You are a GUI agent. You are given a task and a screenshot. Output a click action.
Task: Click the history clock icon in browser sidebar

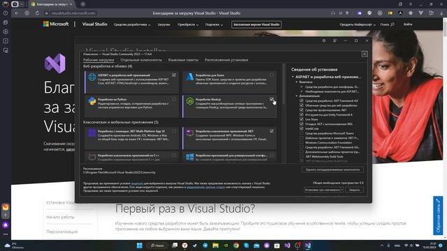pyautogui.click(x=6, y=13)
